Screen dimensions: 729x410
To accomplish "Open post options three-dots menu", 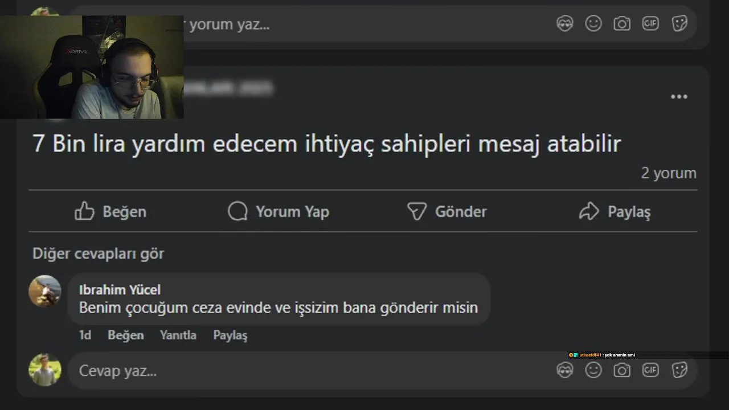I will (x=679, y=97).
